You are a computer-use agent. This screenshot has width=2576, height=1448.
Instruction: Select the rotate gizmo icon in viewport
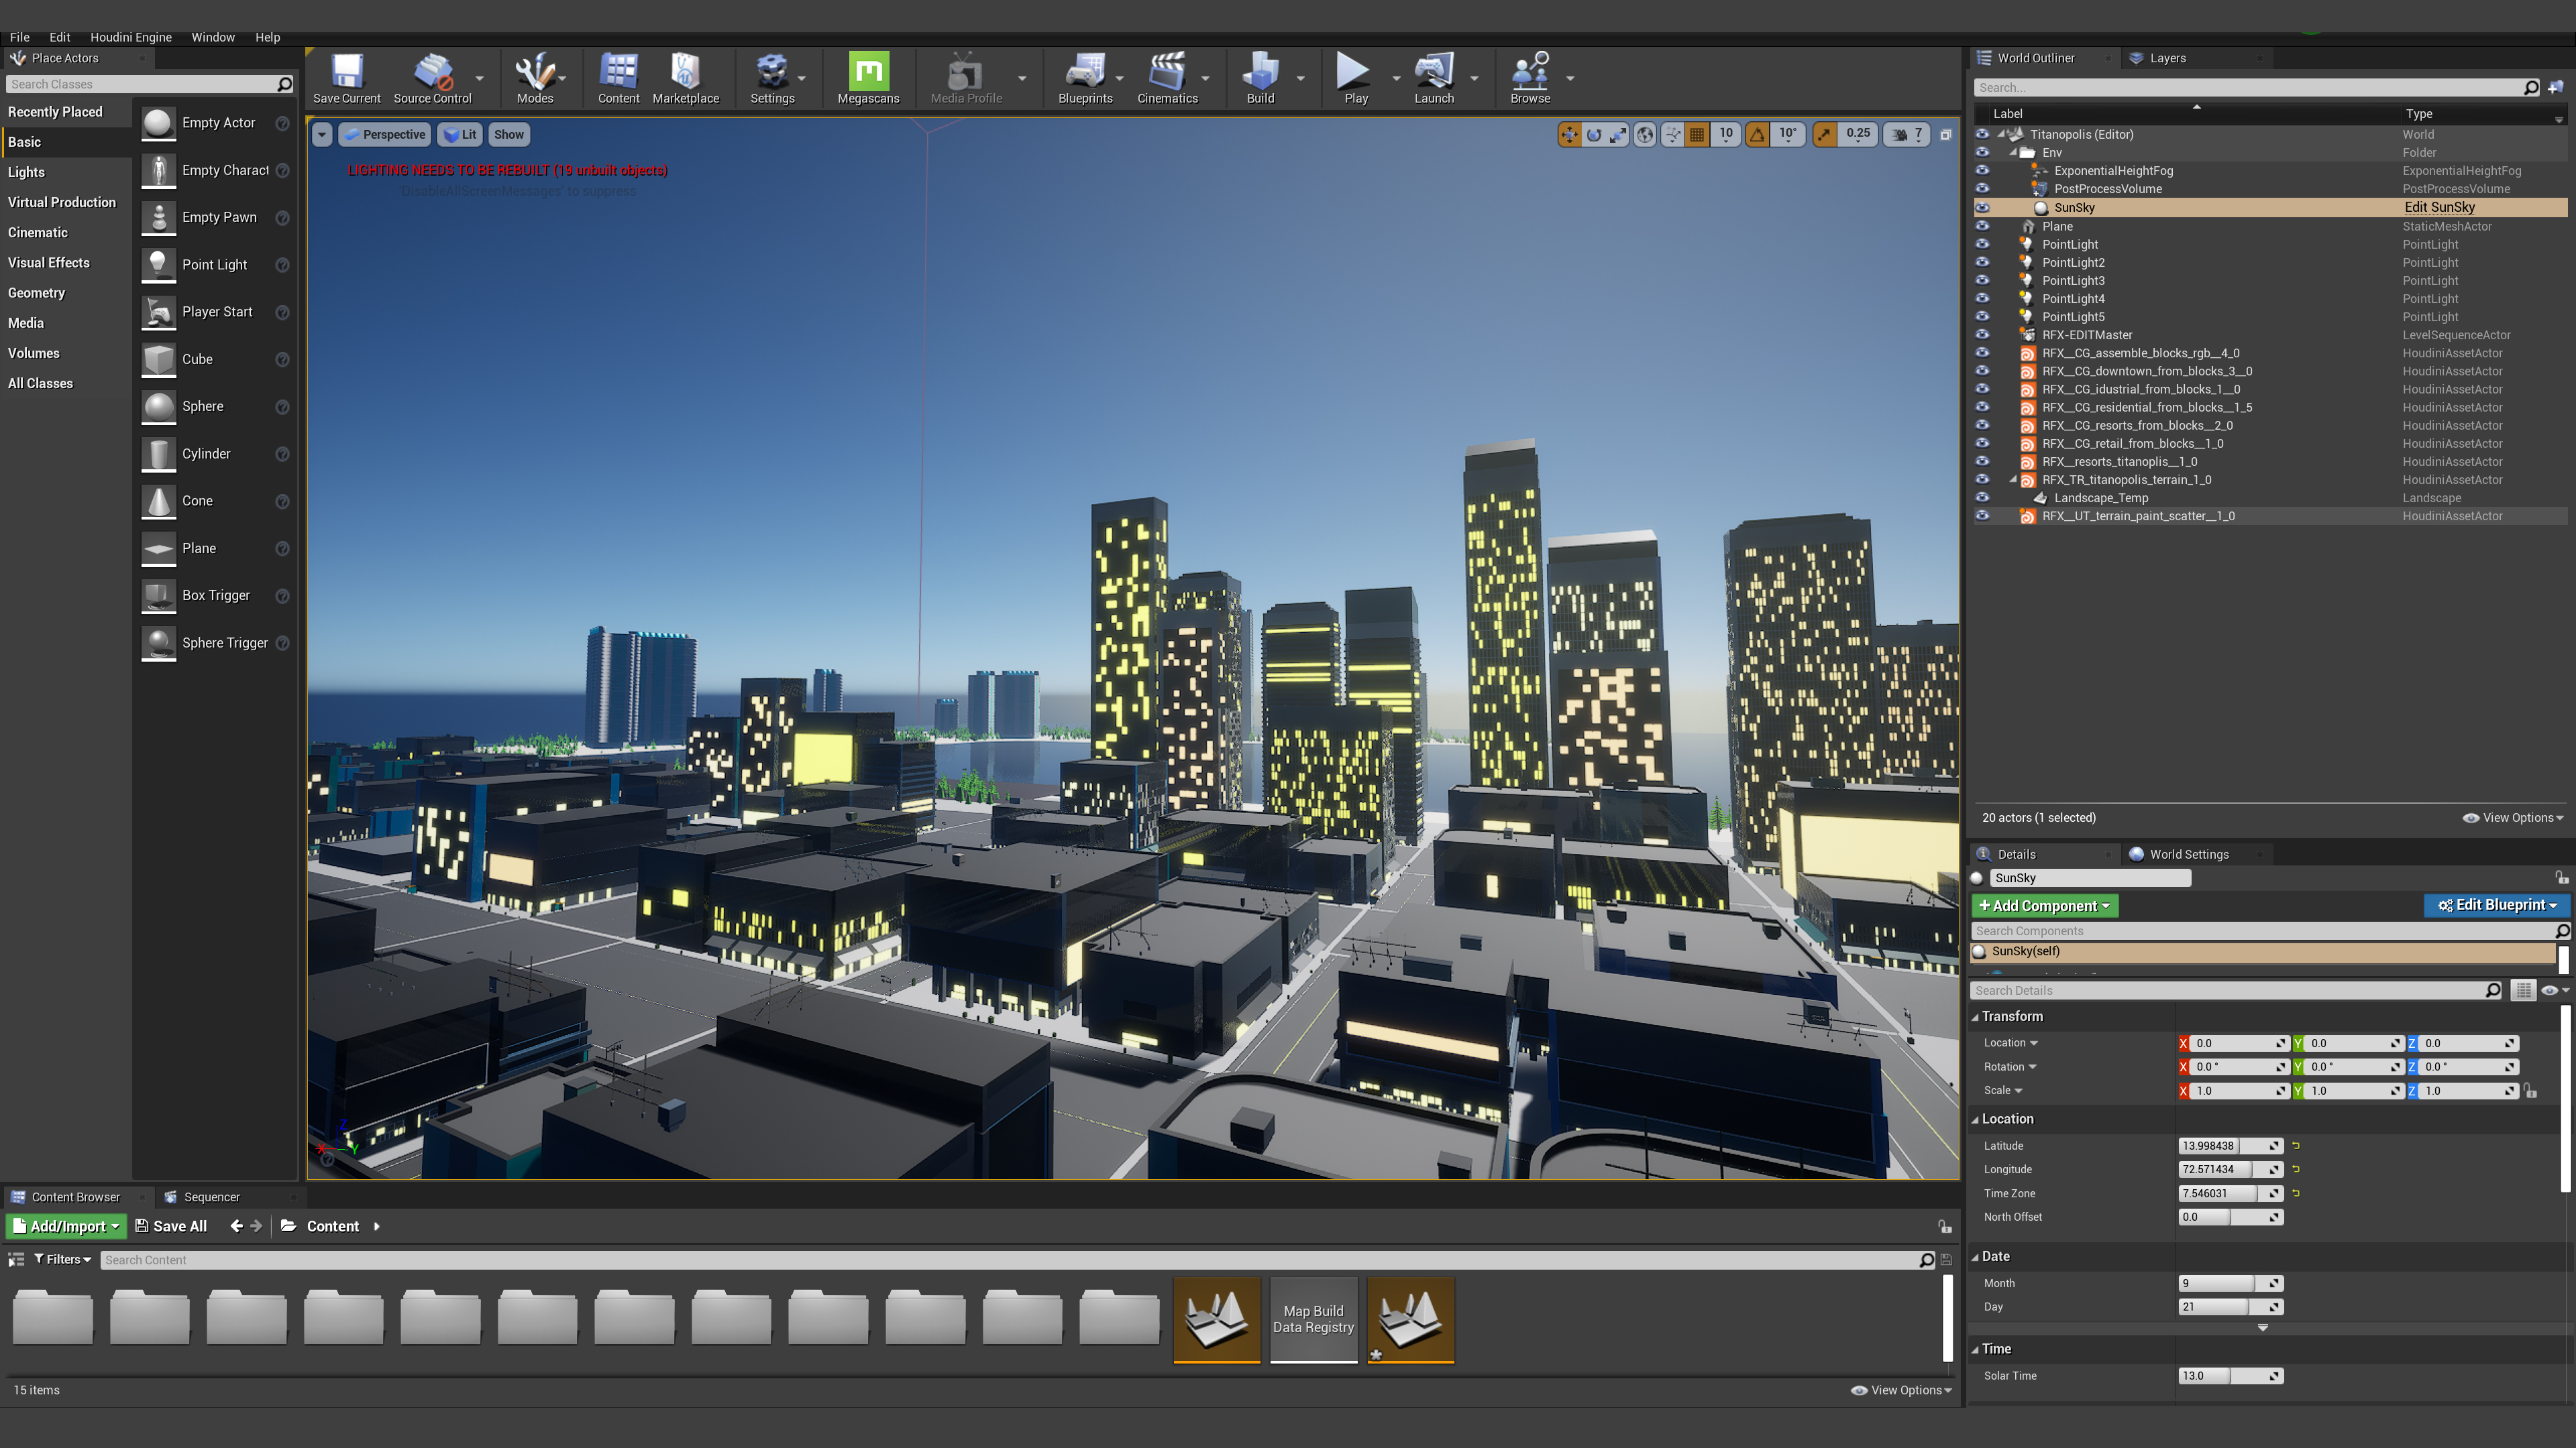point(1594,135)
